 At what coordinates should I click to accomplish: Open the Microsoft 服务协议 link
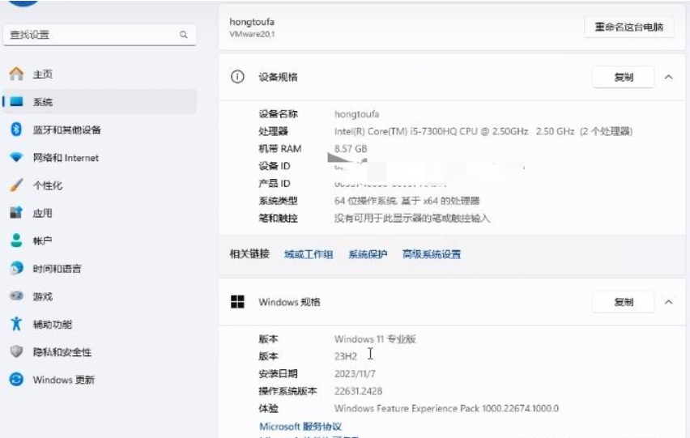[x=300, y=426]
